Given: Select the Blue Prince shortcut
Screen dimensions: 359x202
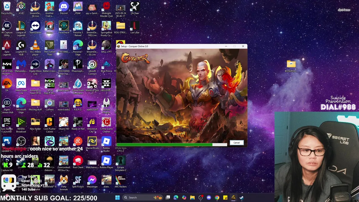Looking at the screenshot, I should click(x=106, y=66).
